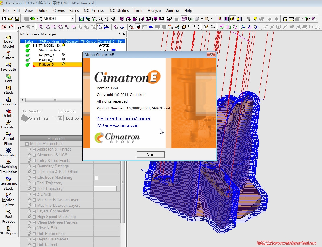This screenshot has width=322, height=247.
Task: Collapse the TP_MODEL tree node
Action: click(x=35, y=46)
